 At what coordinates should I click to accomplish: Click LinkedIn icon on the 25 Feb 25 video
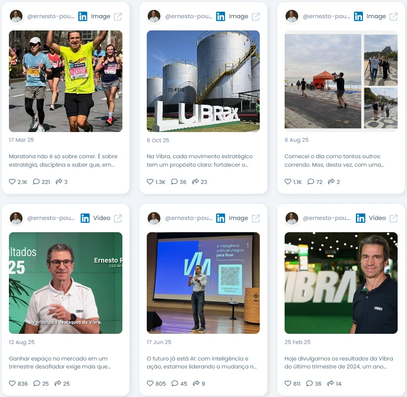tap(360, 218)
